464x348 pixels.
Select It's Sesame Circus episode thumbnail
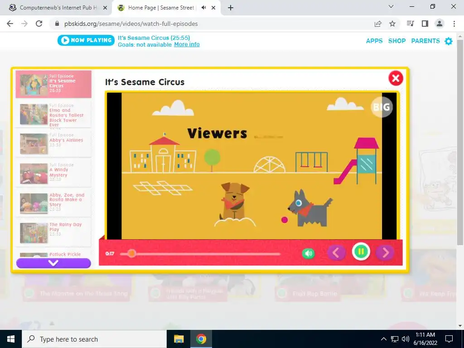tap(53, 84)
